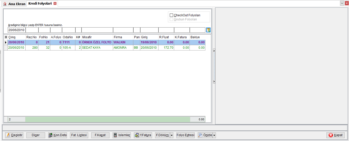Select the Kredi Folyolari tab
This screenshot has width=349, height=141.
[40, 4]
